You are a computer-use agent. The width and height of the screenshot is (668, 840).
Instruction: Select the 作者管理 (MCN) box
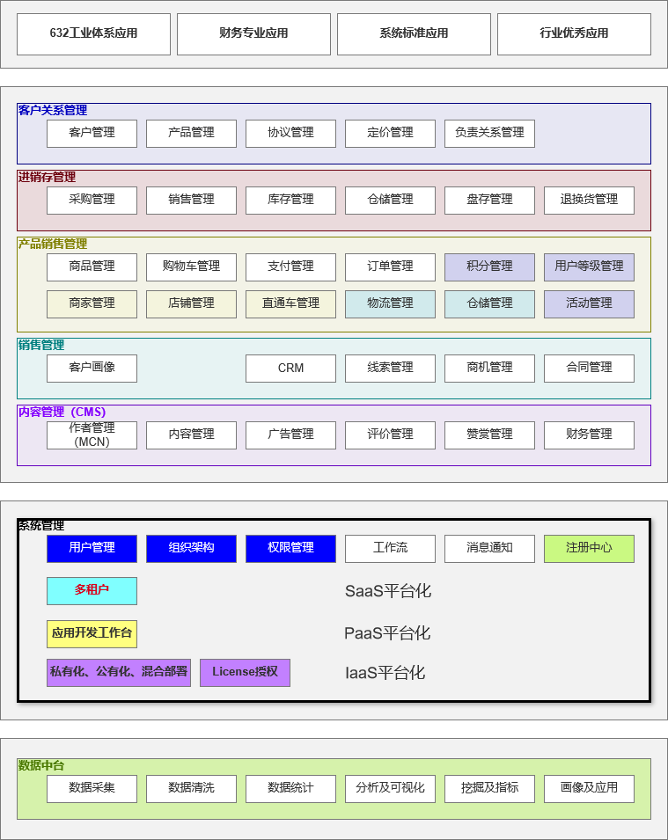(x=92, y=435)
